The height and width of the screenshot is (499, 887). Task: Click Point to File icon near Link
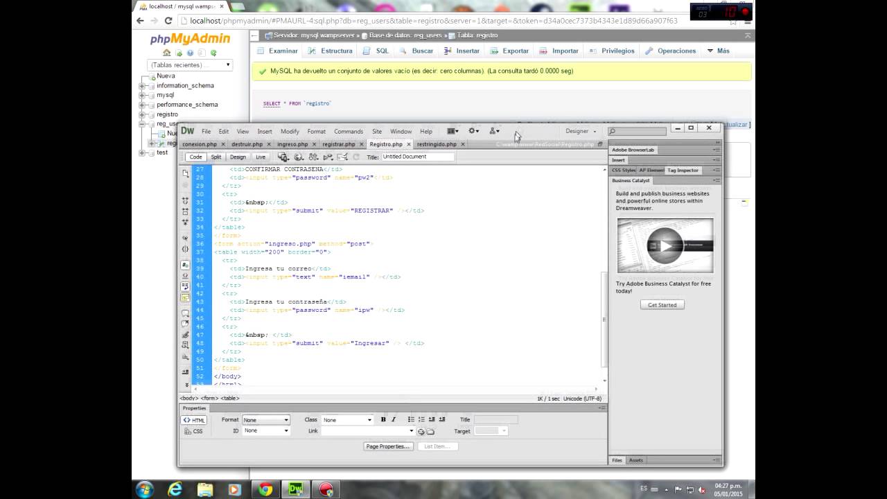click(421, 431)
